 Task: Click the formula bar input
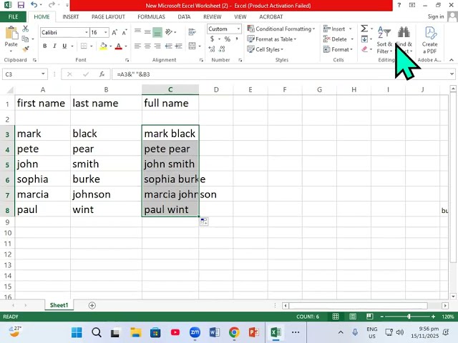[281, 74]
